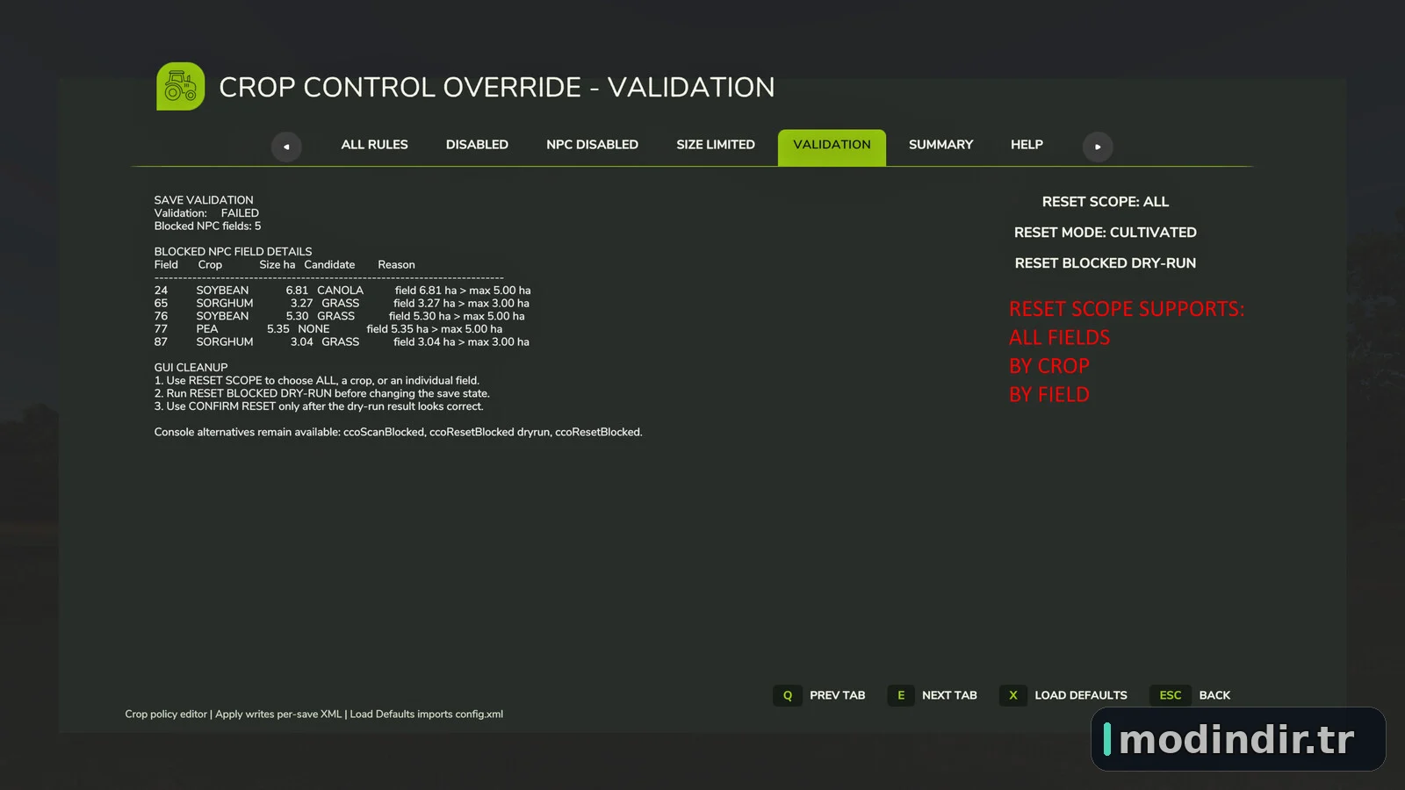Open the HELP tab

point(1027,145)
